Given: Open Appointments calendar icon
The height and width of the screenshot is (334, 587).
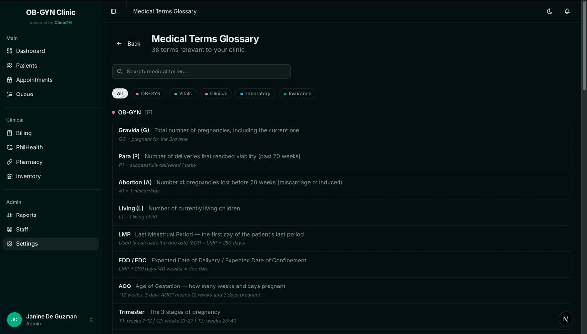Looking at the screenshot, I should (10, 79).
